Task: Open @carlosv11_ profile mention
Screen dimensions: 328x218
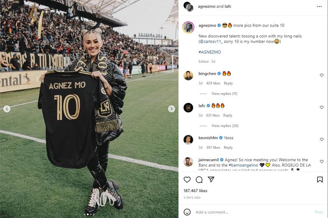Action: [211, 41]
